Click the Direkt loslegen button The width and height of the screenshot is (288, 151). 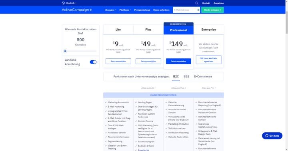click(x=212, y=10)
